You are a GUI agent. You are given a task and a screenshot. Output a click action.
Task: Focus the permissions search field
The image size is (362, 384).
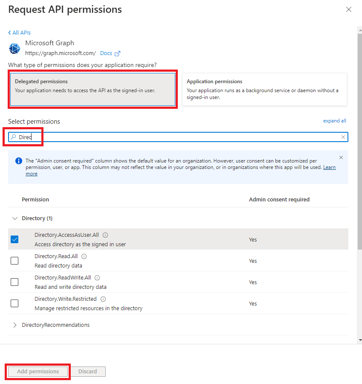click(x=178, y=137)
